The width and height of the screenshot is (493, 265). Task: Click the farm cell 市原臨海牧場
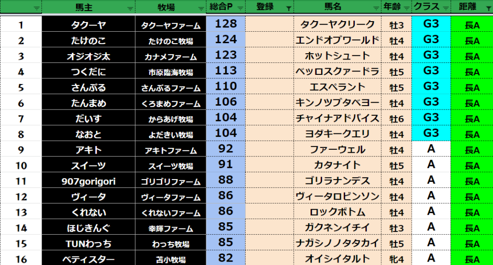pyautogui.click(x=170, y=72)
